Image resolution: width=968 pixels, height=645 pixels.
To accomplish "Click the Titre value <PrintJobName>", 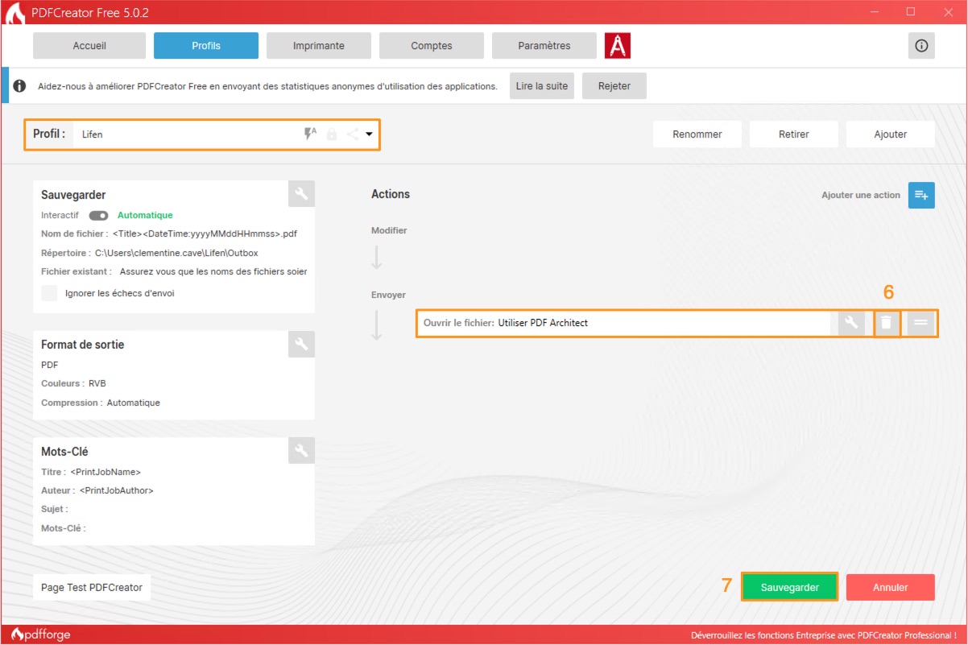I will point(105,472).
